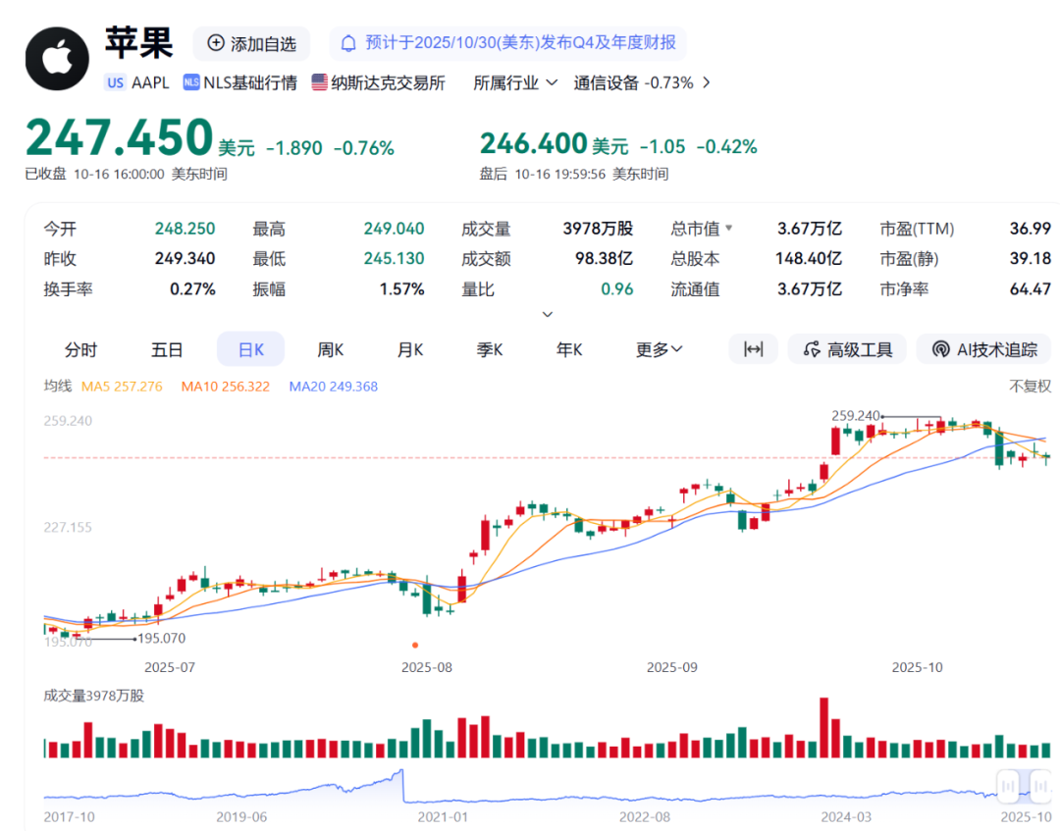Open the 更多 chart period dropdown
This screenshot has width=1060, height=831.
(659, 349)
